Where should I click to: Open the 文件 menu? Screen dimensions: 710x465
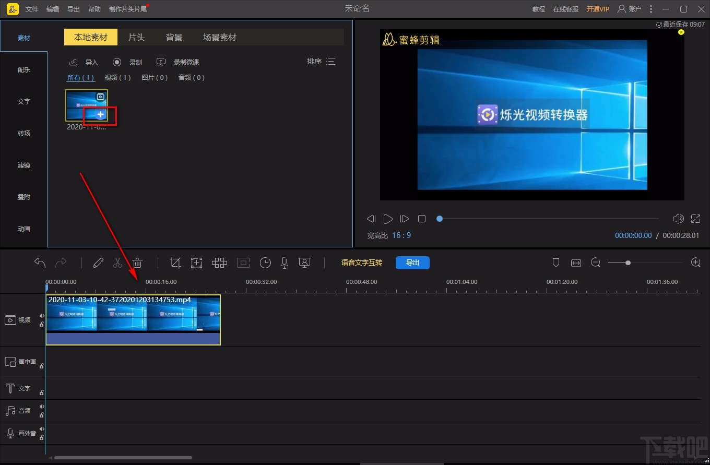pos(32,9)
